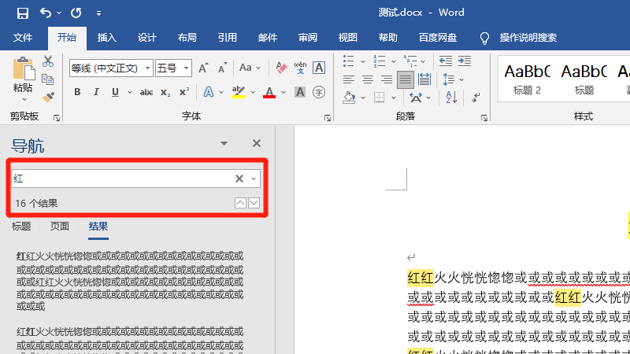Click the Format Painter brush icon
Screen dimensions: 630x354
(47, 97)
